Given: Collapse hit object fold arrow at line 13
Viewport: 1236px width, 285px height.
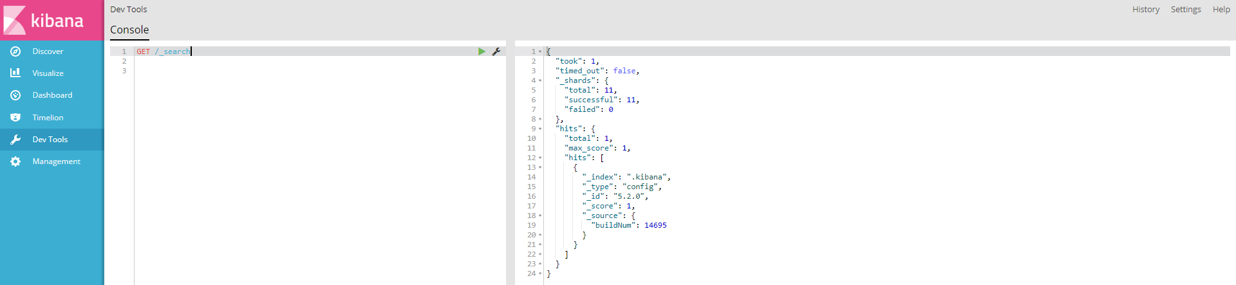Looking at the screenshot, I should click(540, 167).
